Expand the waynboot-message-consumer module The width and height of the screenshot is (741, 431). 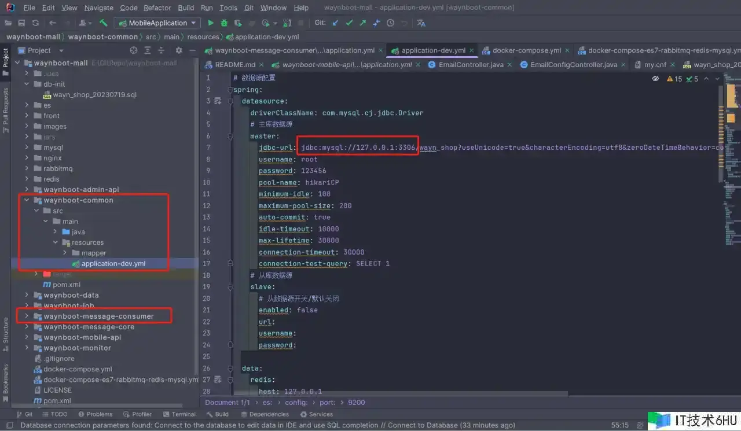click(27, 316)
